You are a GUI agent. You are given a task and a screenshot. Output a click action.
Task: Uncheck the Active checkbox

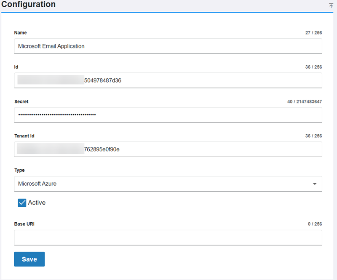22,203
